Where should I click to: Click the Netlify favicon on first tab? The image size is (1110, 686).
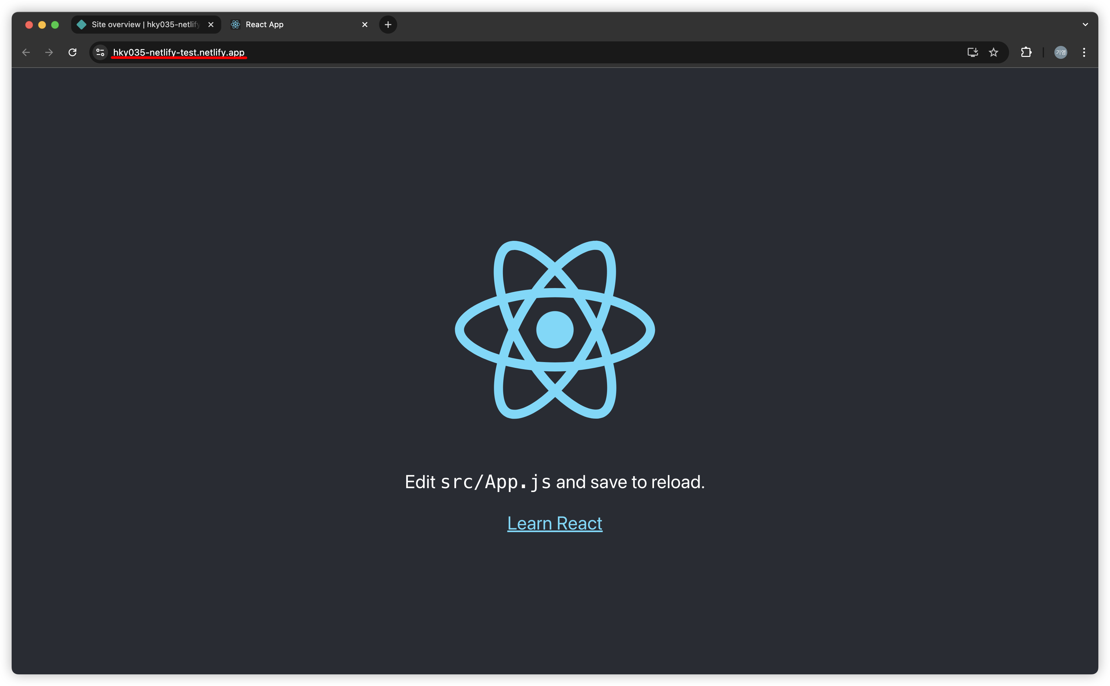tap(82, 25)
